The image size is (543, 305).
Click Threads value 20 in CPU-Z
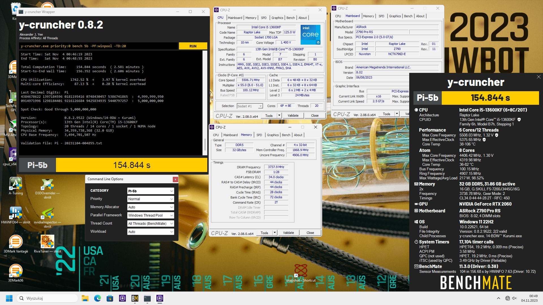pyautogui.click(x=316, y=106)
